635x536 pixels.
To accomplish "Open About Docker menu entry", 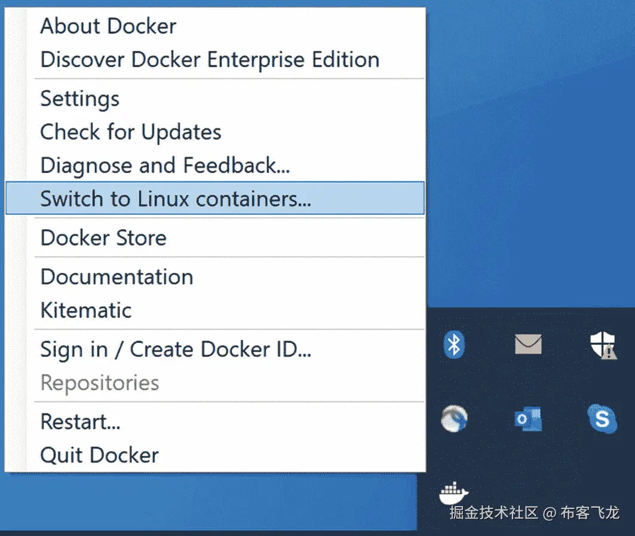I will point(215,26).
